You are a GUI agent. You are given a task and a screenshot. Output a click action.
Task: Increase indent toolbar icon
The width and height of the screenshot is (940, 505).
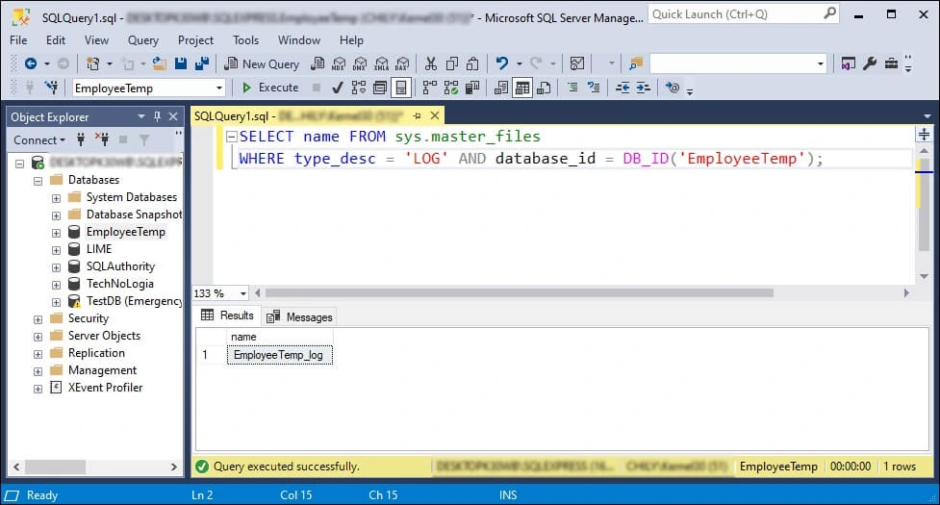click(x=644, y=88)
